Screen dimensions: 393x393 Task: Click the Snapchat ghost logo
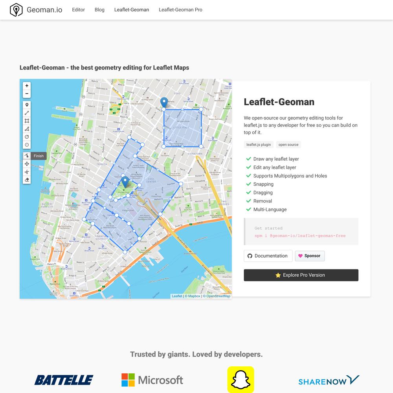[x=241, y=380]
